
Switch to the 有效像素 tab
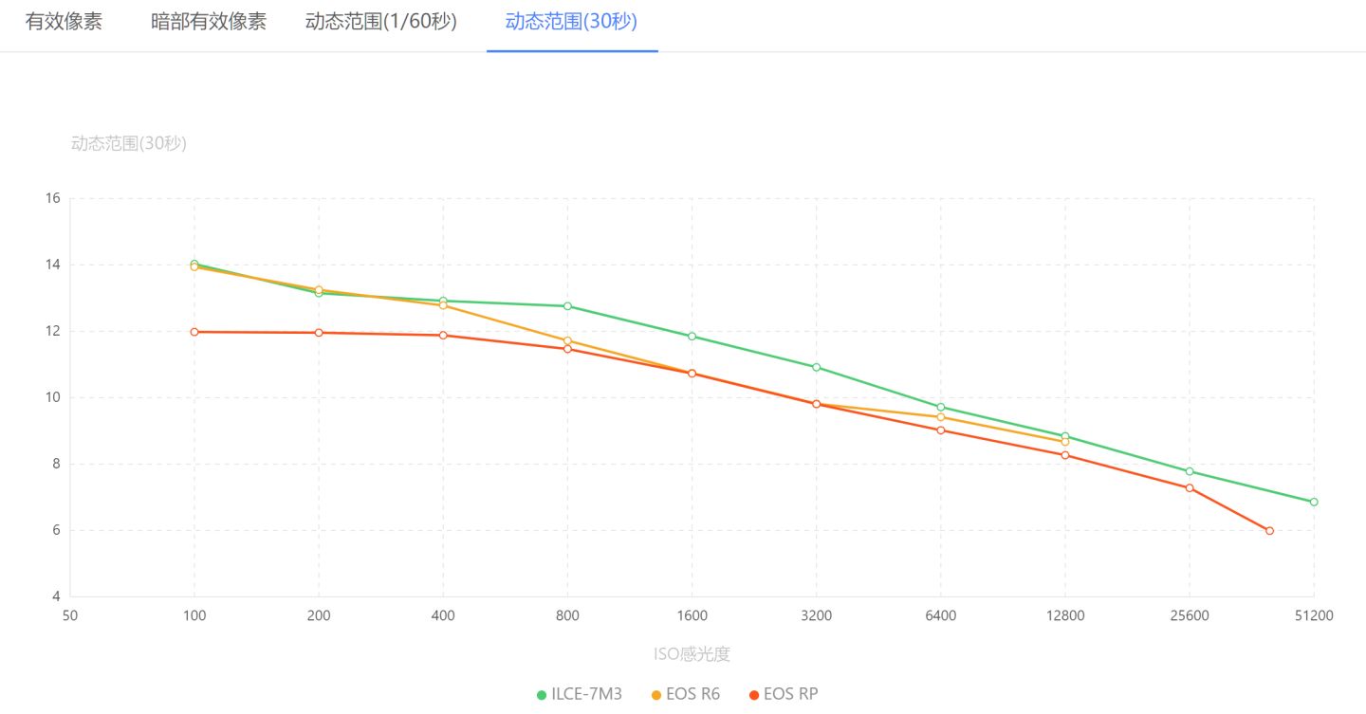coord(65,21)
